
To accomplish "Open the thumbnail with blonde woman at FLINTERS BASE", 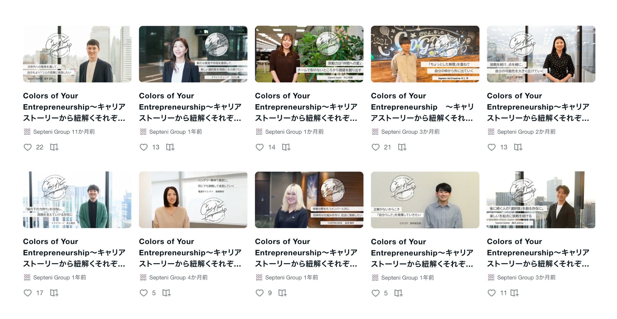I will (309, 200).
